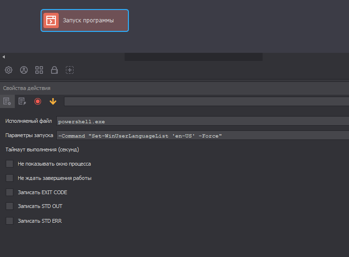Viewport: 349px width, 257px height.
Task: Click the orange down arrow icon
Action: click(x=53, y=101)
